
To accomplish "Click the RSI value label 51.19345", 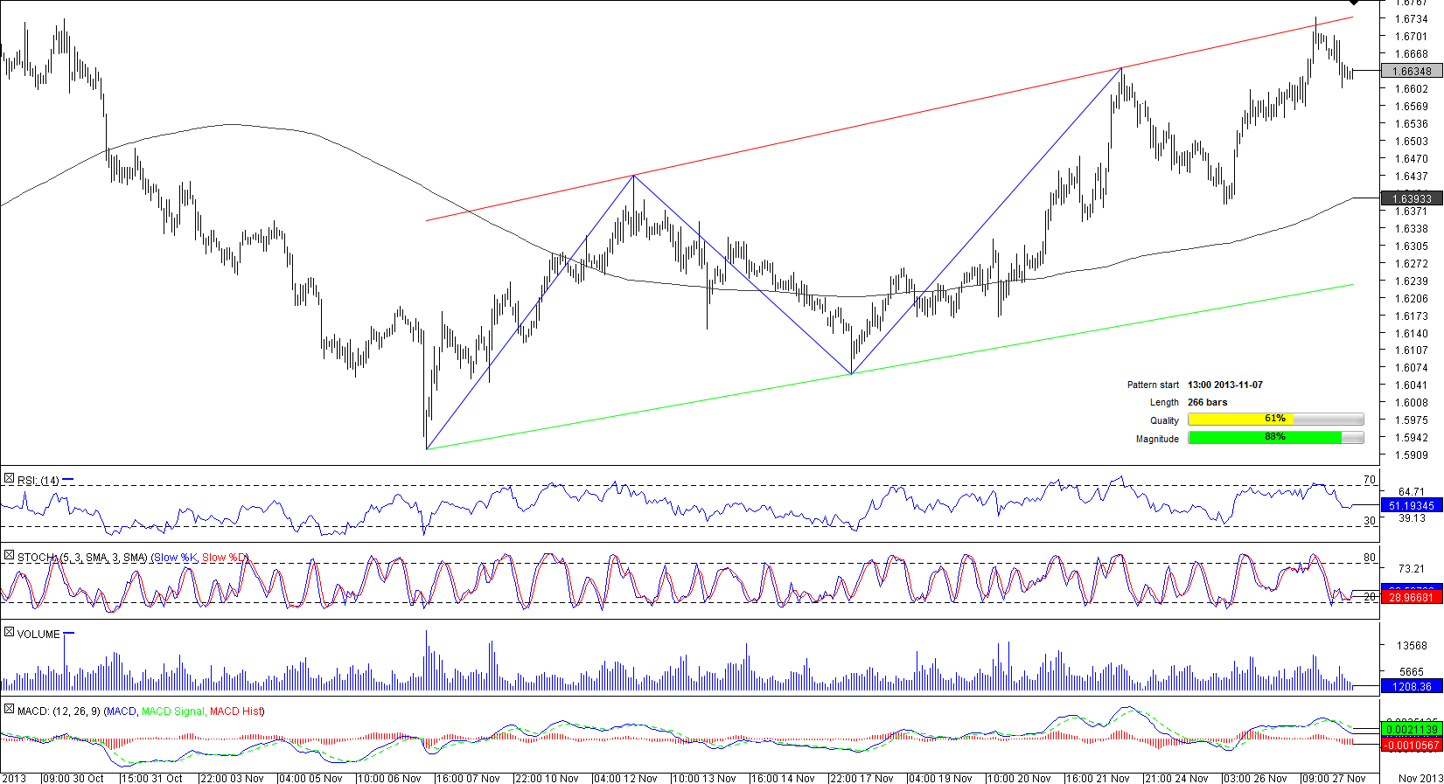I will [x=1411, y=506].
